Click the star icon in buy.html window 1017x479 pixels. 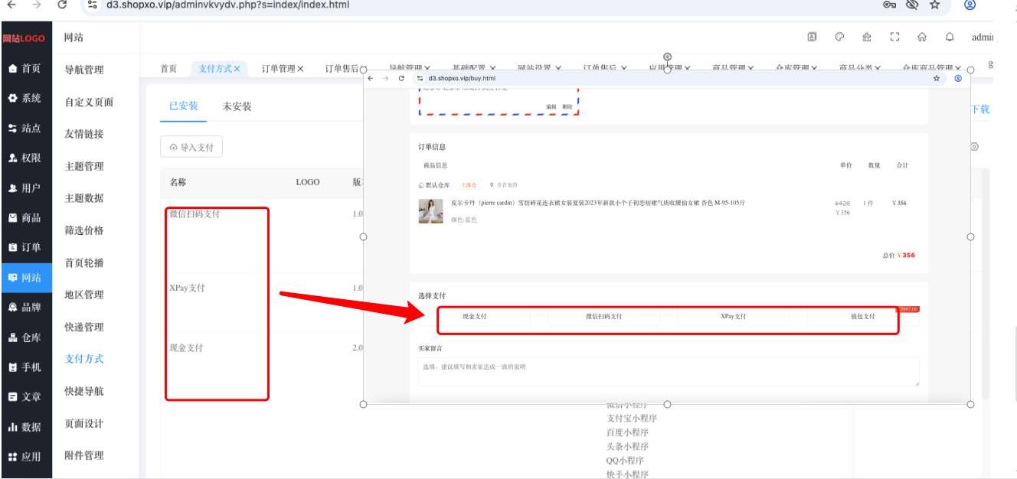click(x=937, y=78)
